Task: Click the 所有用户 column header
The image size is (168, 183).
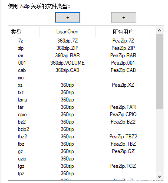Action: 123,32
